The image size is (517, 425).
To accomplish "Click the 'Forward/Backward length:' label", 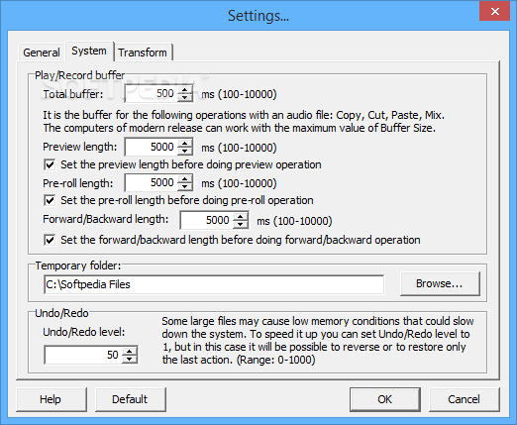I will click(x=106, y=219).
